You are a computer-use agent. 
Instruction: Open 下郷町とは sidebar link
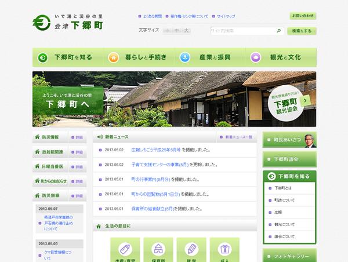[x=283, y=188]
